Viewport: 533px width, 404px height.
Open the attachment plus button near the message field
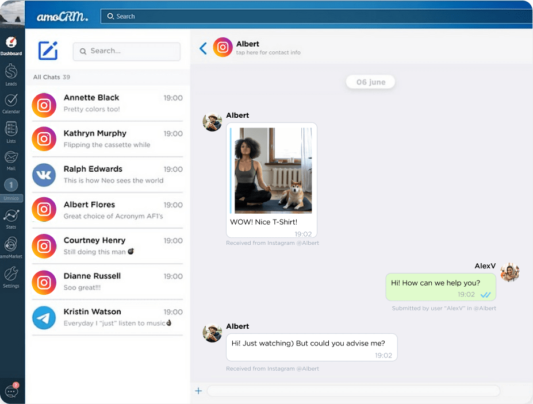click(x=198, y=390)
